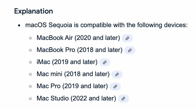Click the hollow bullet before Mac mini
This screenshot has height=109, width=196.
point(30,74)
